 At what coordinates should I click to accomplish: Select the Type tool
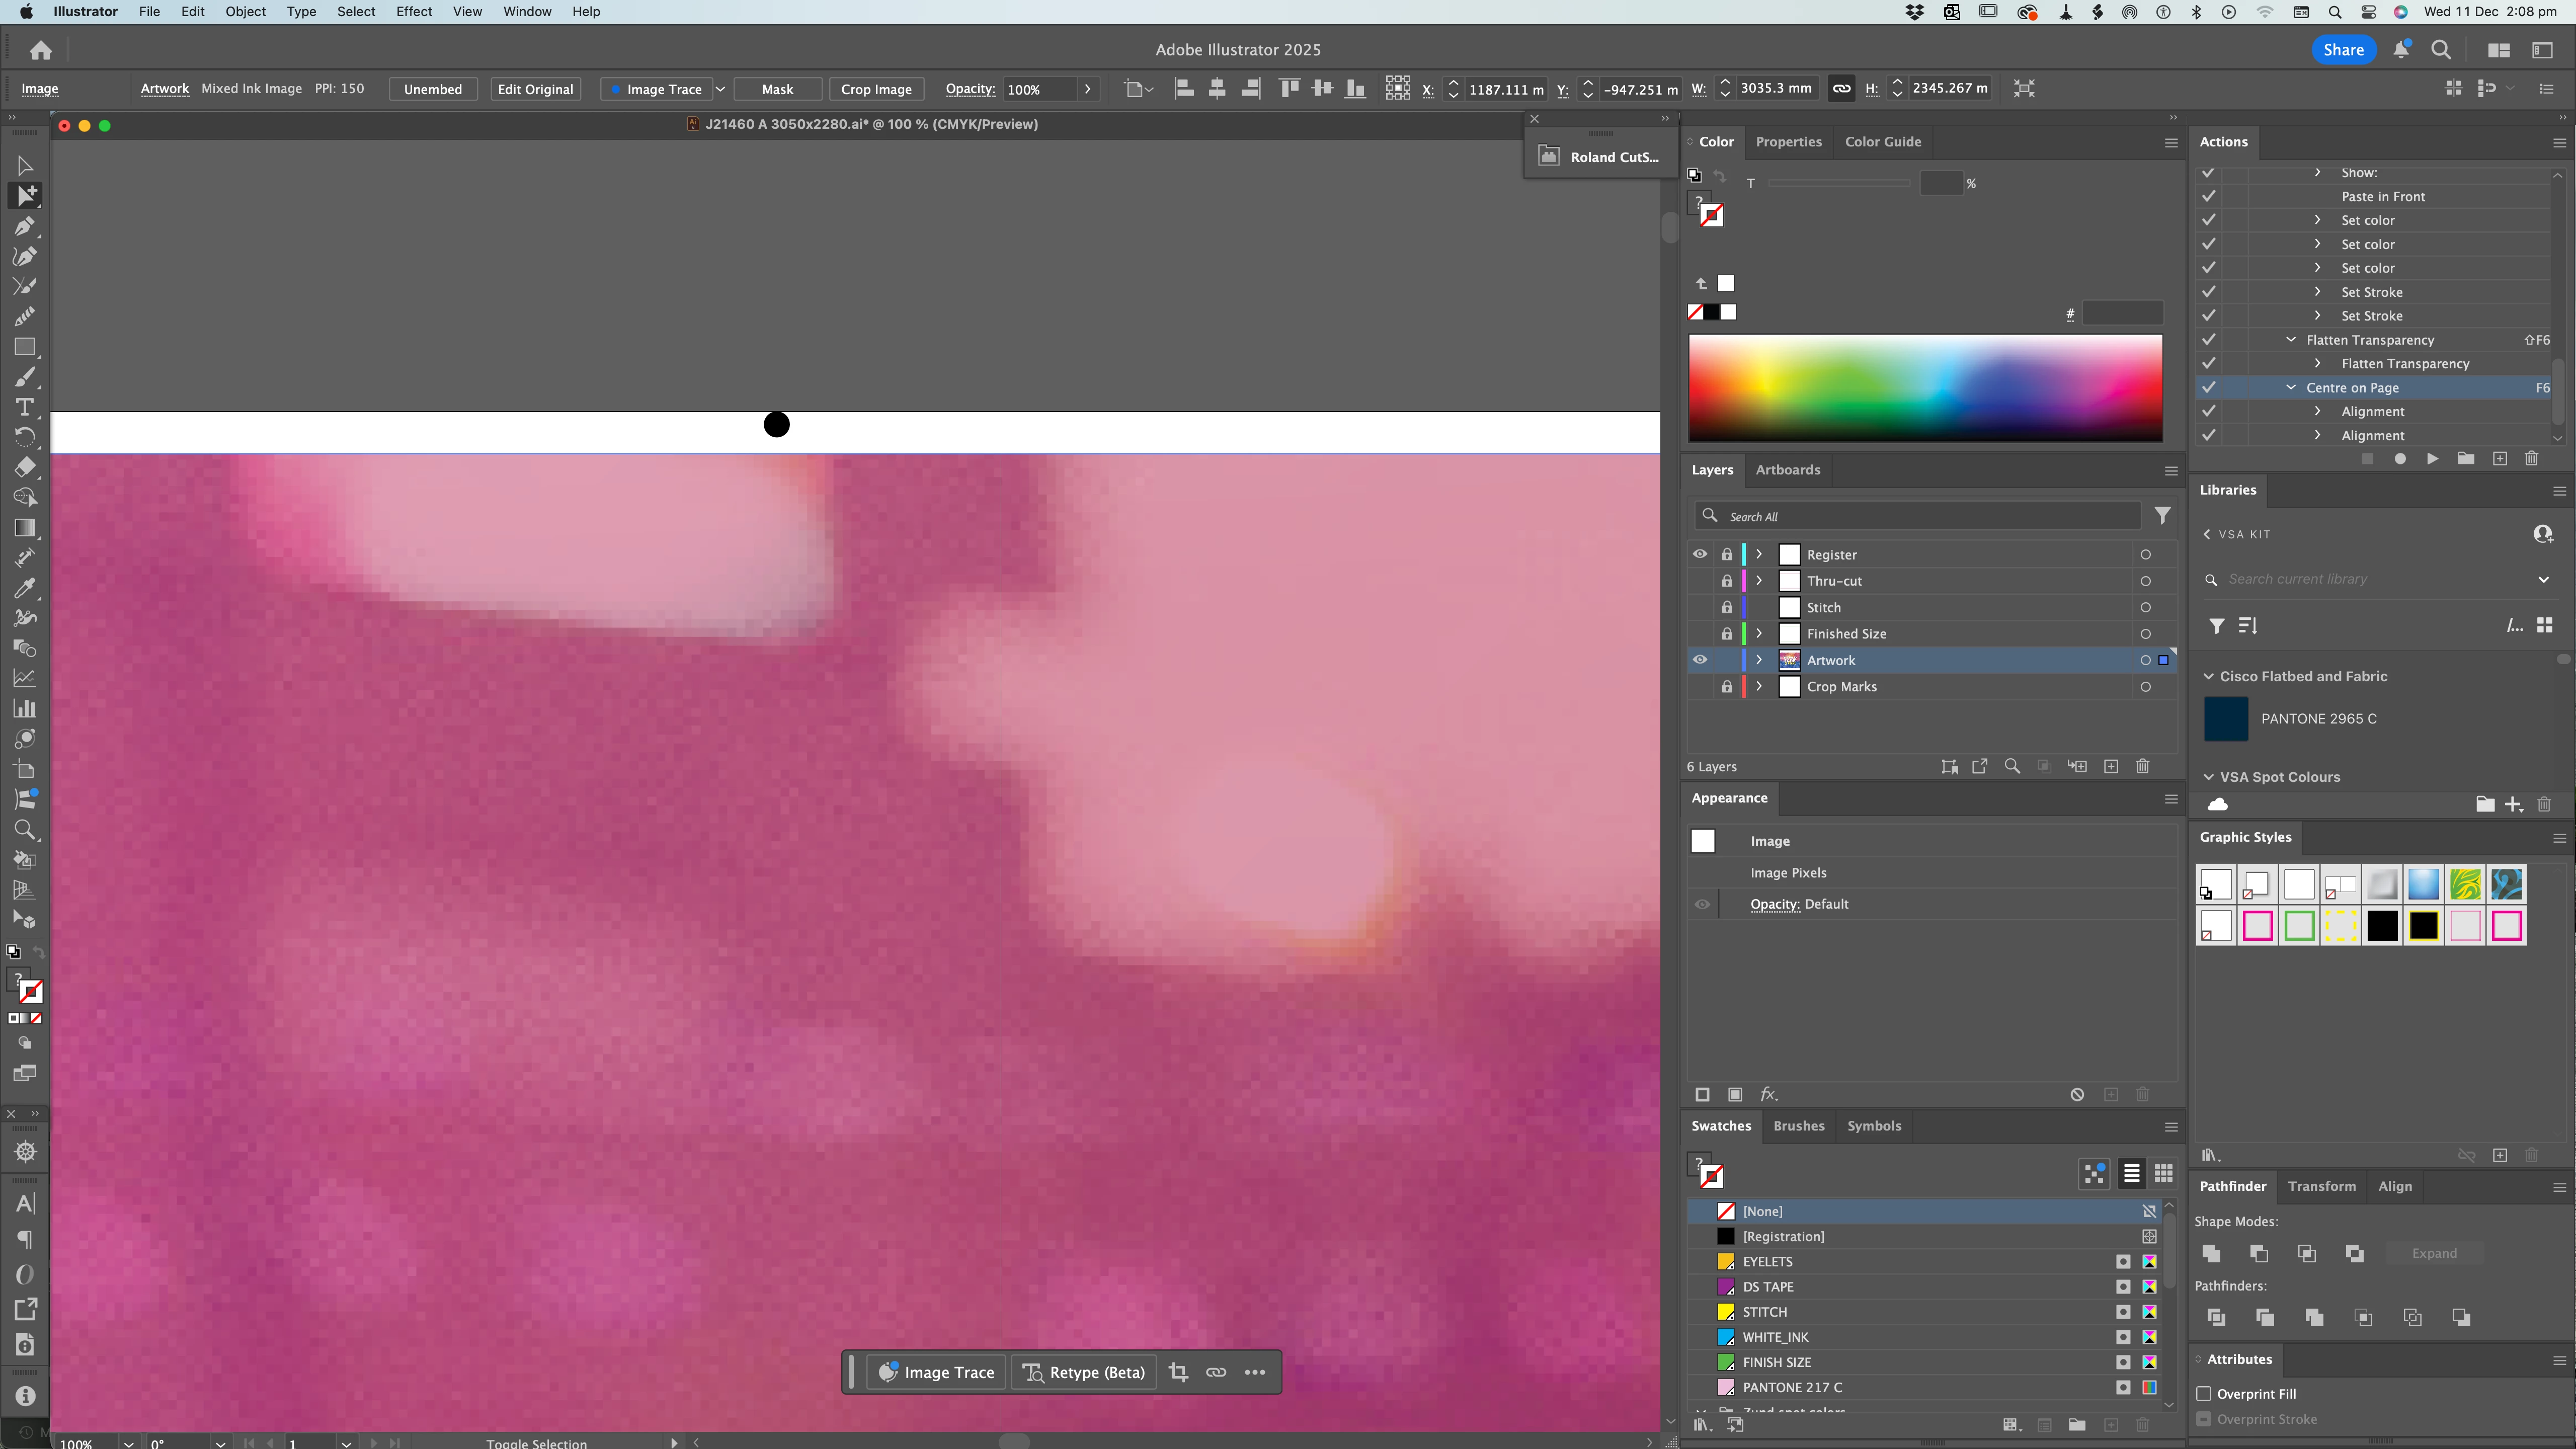coord(24,407)
